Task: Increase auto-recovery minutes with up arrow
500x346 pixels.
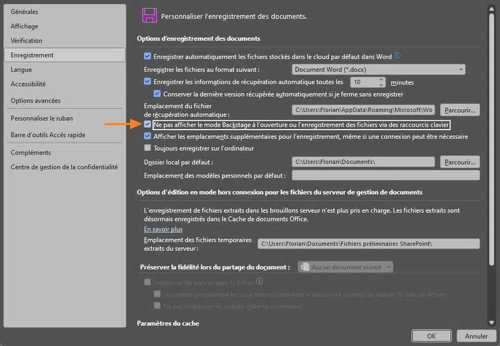Action: pyautogui.click(x=381, y=79)
